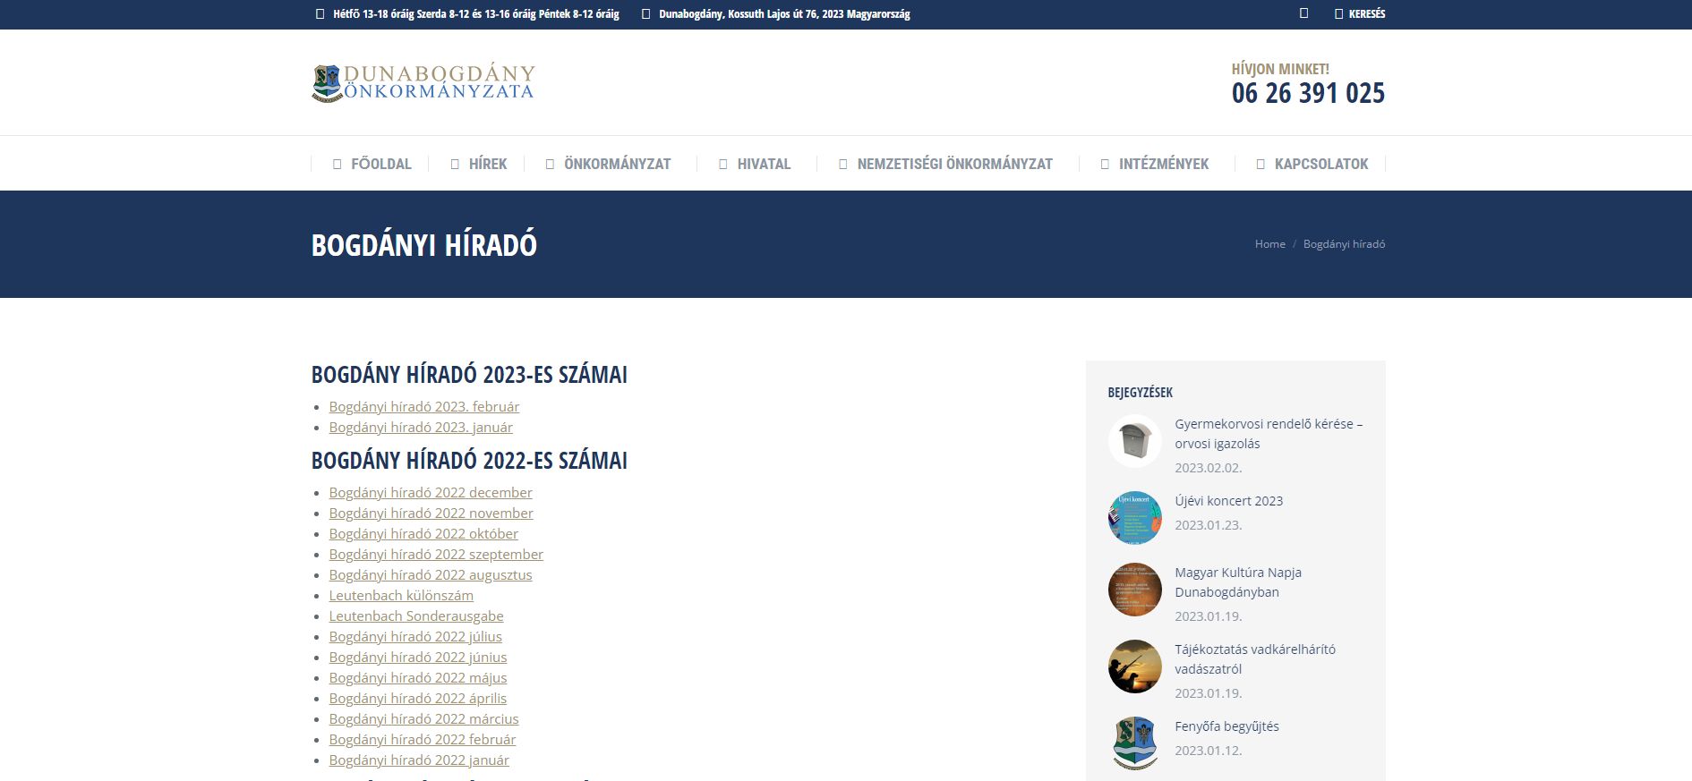Click the crest thumbnail for Fenyőfa begyűjtés

pos(1134,743)
